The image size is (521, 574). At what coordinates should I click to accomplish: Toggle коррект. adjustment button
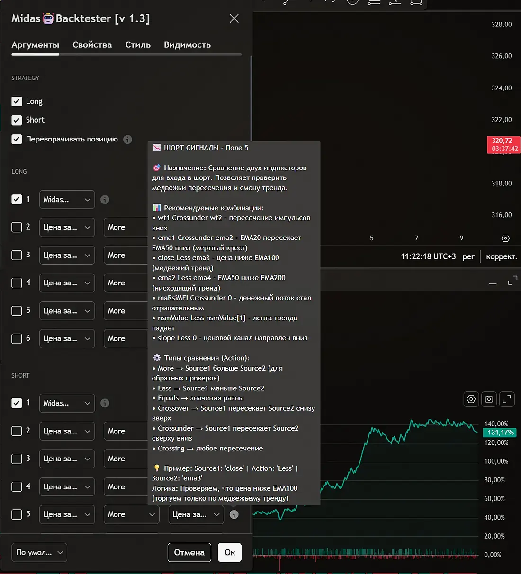point(502,256)
